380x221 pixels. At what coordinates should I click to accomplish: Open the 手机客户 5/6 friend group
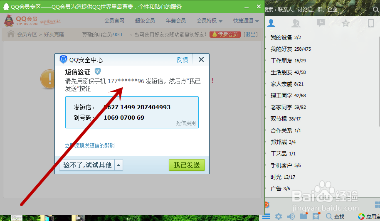click(x=286, y=165)
